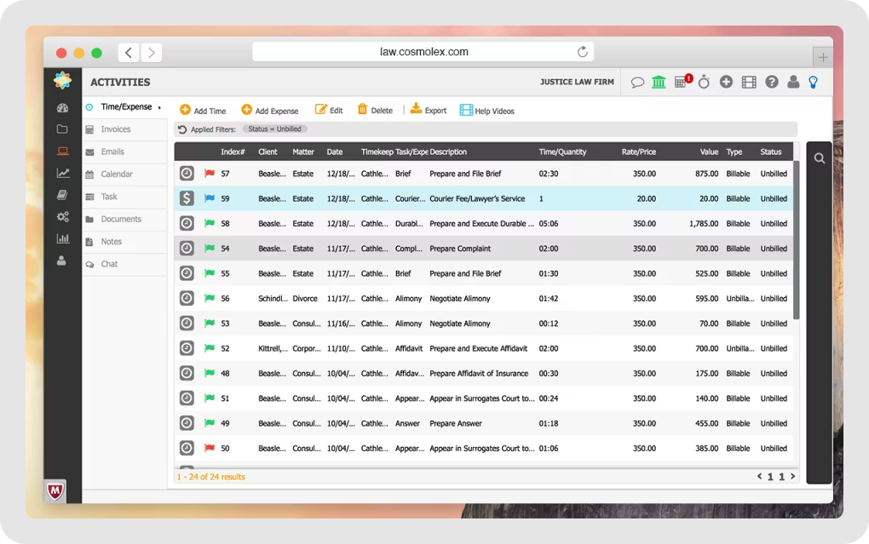Toggle the green flag on entry 52
The height and width of the screenshot is (544, 869).
pyautogui.click(x=209, y=348)
